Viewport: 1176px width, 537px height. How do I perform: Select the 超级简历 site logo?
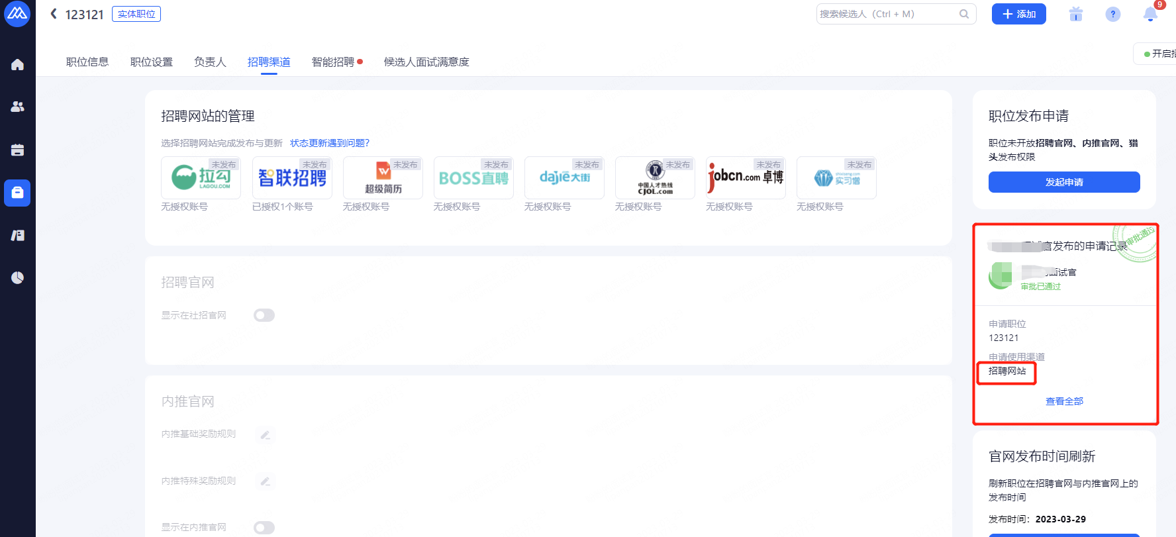(383, 177)
